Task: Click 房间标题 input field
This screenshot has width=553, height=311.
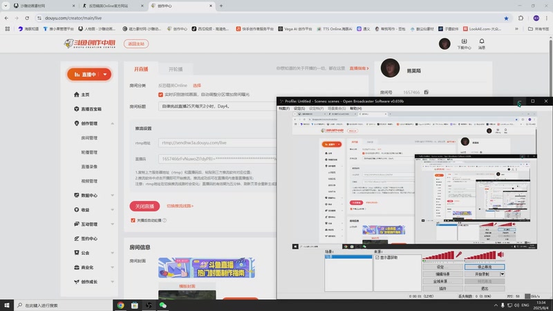Action: tap(218, 106)
